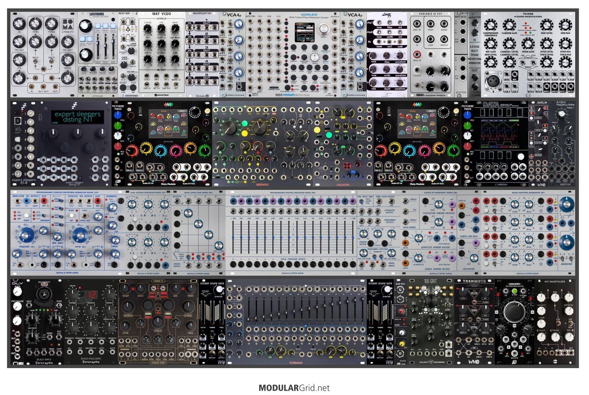The height and width of the screenshot is (395, 589).
Task: Click the DATA 1 encoder on Assimil8or
Action: [x=323, y=29]
